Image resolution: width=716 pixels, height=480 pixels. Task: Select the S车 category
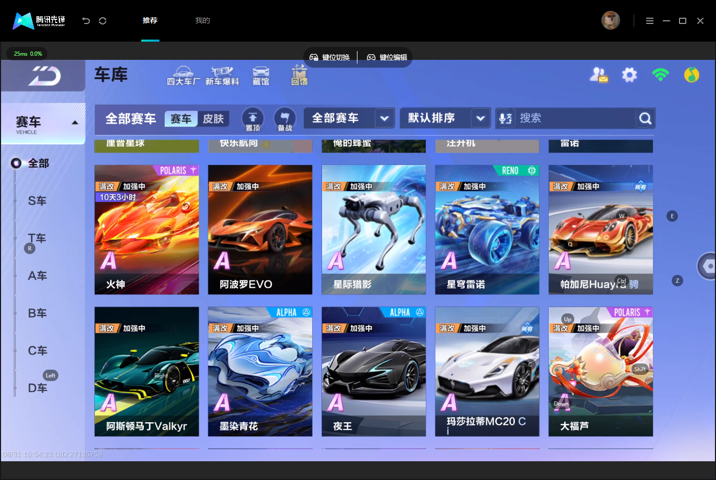tap(37, 201)
